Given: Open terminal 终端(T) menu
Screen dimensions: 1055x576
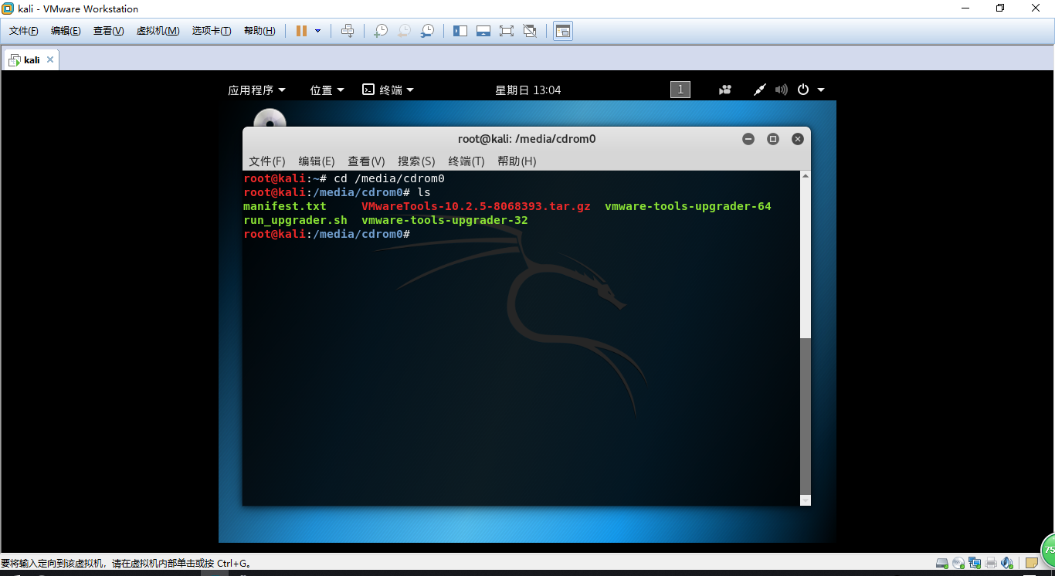Looking at the screenshot, I should 466,161.
